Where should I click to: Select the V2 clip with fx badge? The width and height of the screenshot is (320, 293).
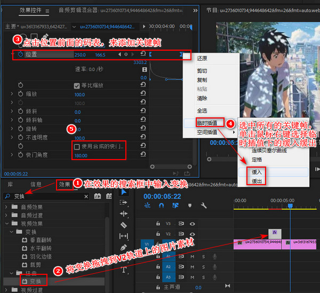click(275, 234)
